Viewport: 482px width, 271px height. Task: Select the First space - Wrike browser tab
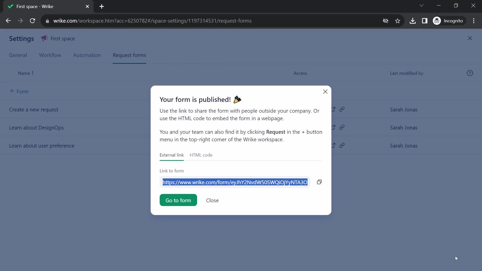coord(48,7)
